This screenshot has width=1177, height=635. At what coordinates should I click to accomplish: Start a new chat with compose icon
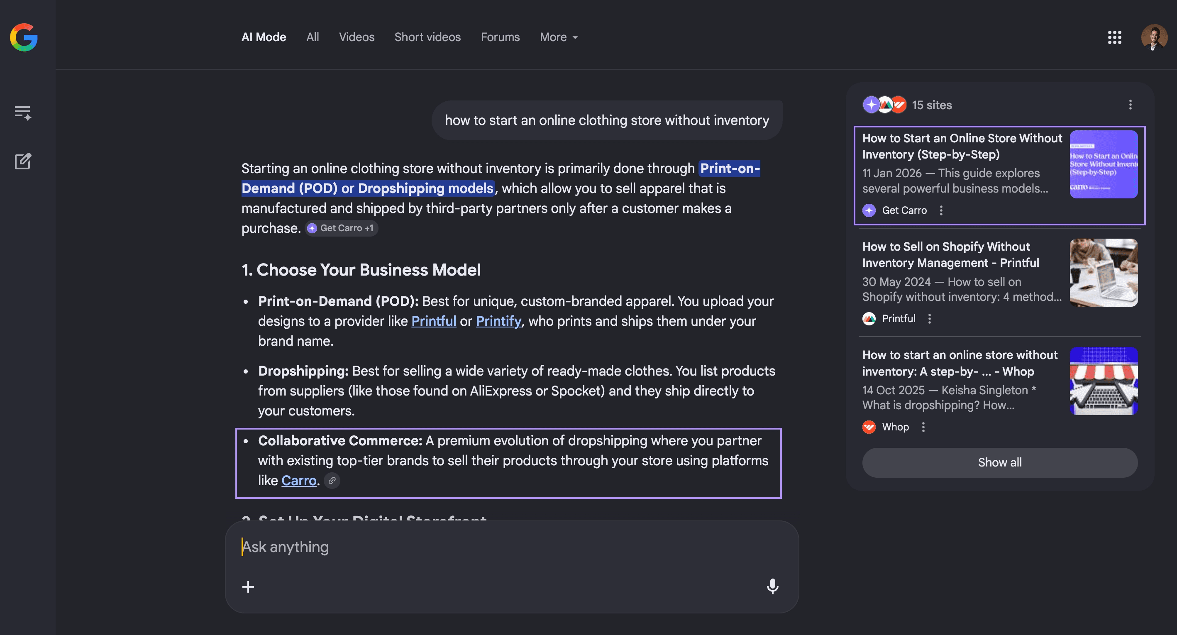[x=23, y=161]
